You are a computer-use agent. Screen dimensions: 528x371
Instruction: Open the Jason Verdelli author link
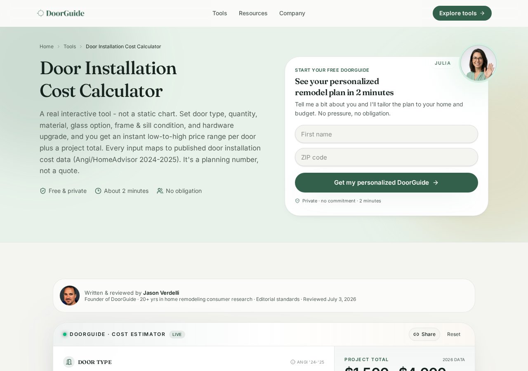161,293
